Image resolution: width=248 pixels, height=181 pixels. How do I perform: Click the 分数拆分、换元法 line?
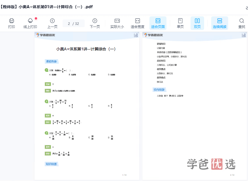pos(165,74)
